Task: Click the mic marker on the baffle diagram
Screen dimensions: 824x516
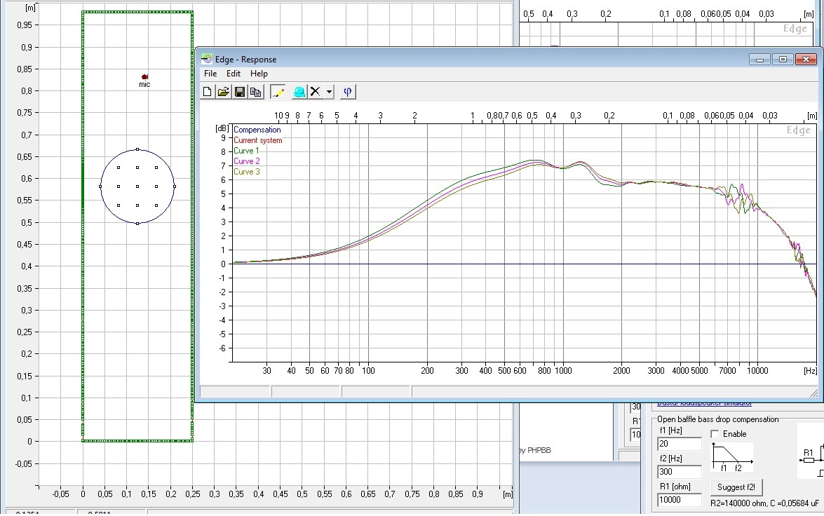Action: (x=144, y=77)
